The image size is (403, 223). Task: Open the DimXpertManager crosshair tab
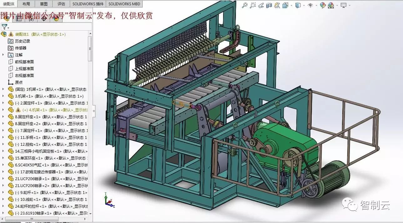tap(44, 18)
